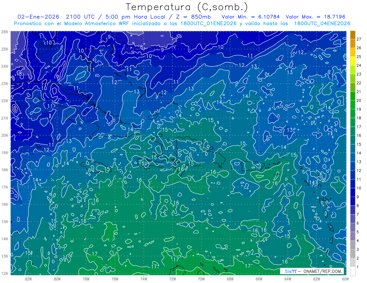The width and height of the screenshot is (367, 283).
Task: Click the "6" color scale label
Action: click(x=358, y=223)
